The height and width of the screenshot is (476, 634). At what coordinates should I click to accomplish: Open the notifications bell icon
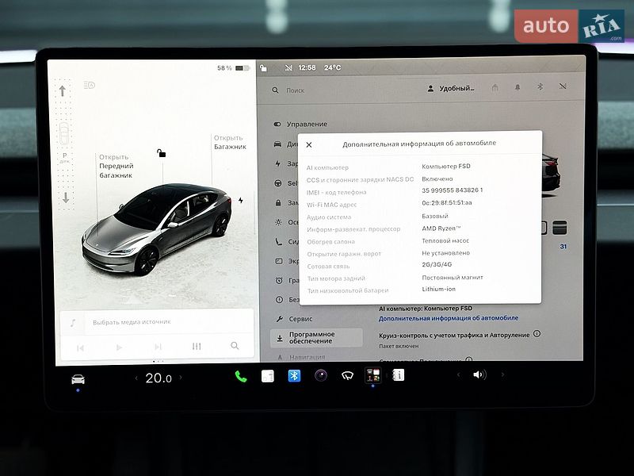pyautogui.click(x=518, y=87)
